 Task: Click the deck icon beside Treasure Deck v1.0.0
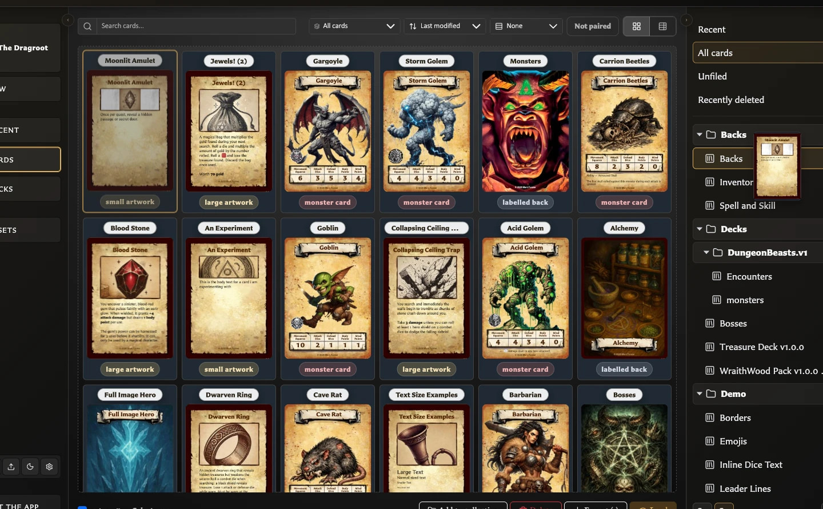click(710, 347)
